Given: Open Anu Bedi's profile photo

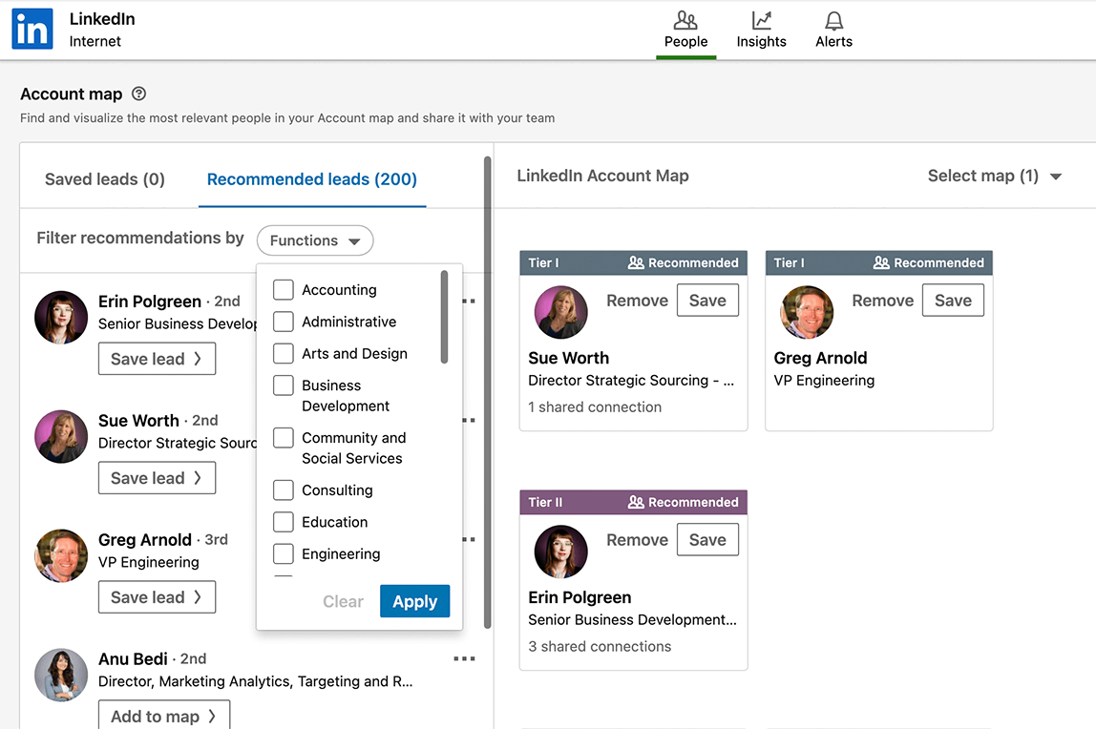Looking at the screenshot, I should click(61, 675).
